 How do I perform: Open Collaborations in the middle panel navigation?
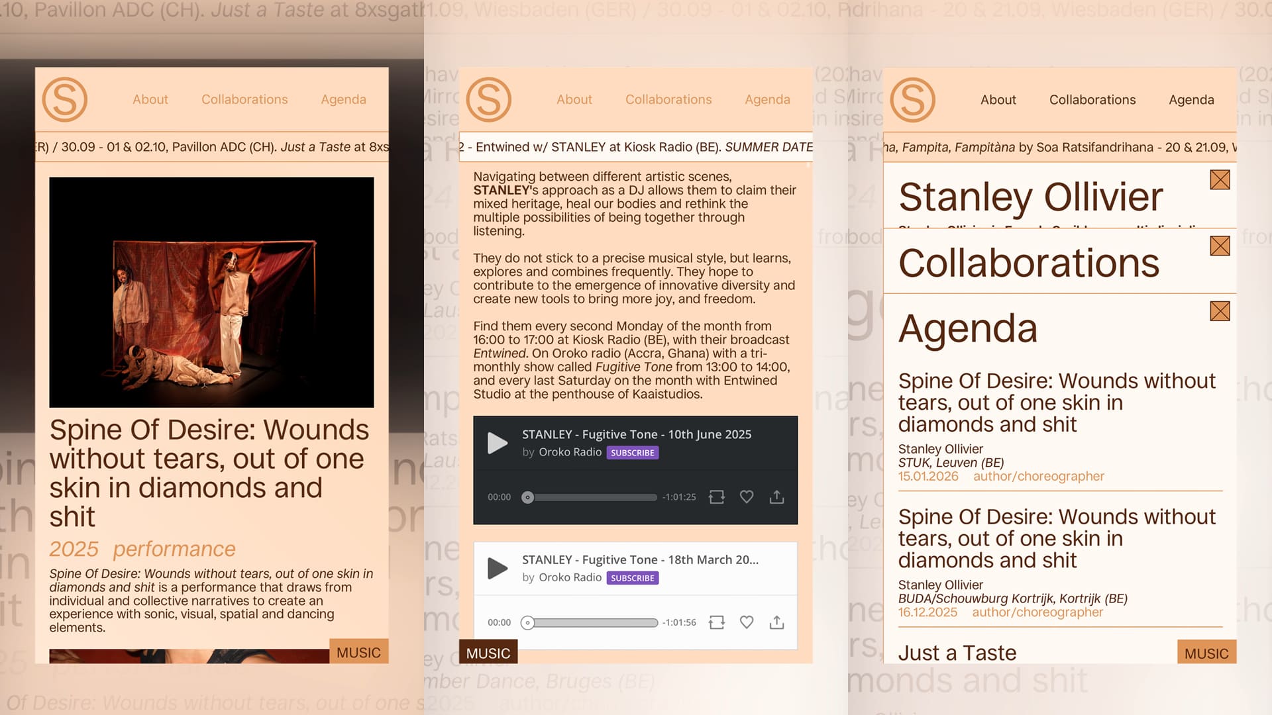(668, 99)
